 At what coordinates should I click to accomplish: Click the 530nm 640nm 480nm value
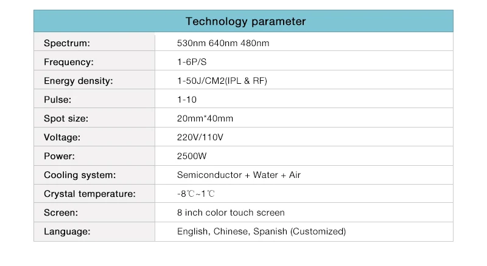223,43
